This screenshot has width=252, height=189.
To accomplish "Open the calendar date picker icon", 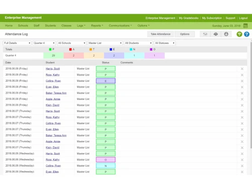I will point(245,26).
